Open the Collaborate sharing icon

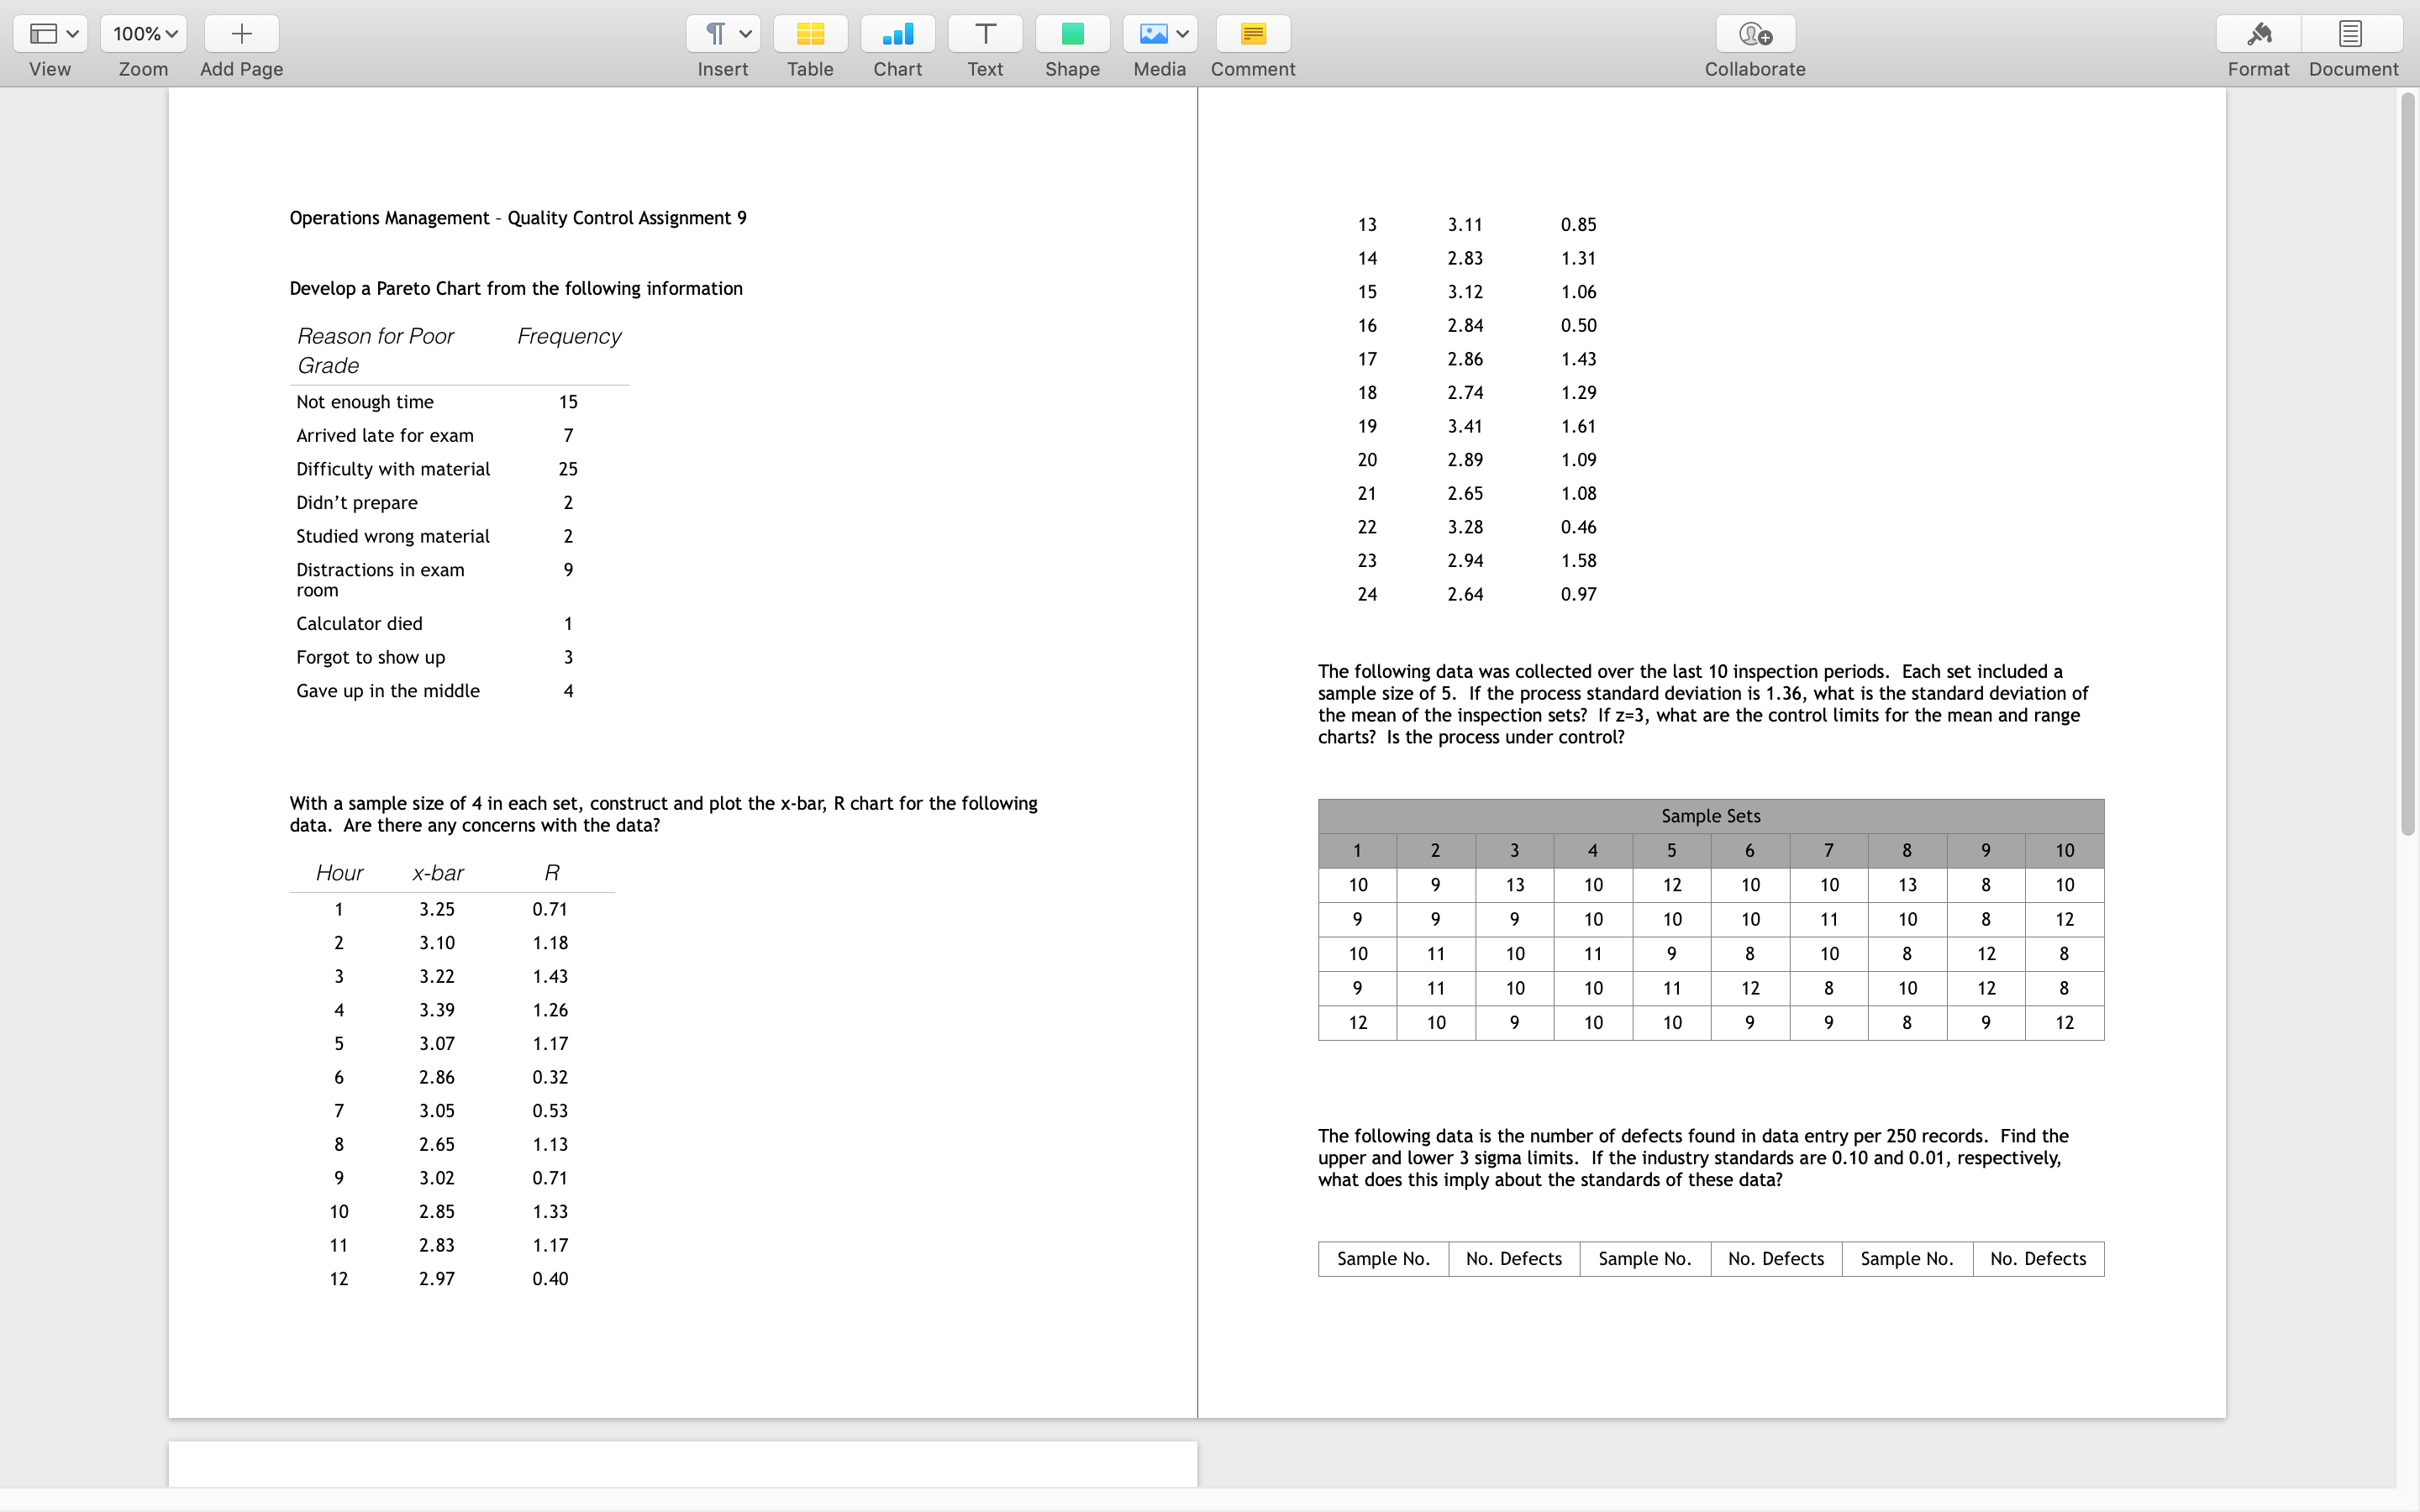(x=1755, y=34)
